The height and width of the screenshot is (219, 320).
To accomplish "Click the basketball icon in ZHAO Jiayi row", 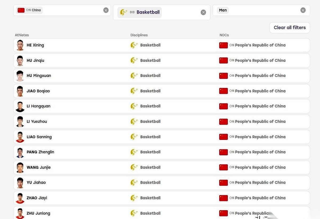I will [x=134, y=198].
